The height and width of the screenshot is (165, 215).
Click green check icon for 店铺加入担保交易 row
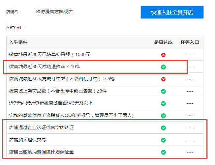coord(163,140)
